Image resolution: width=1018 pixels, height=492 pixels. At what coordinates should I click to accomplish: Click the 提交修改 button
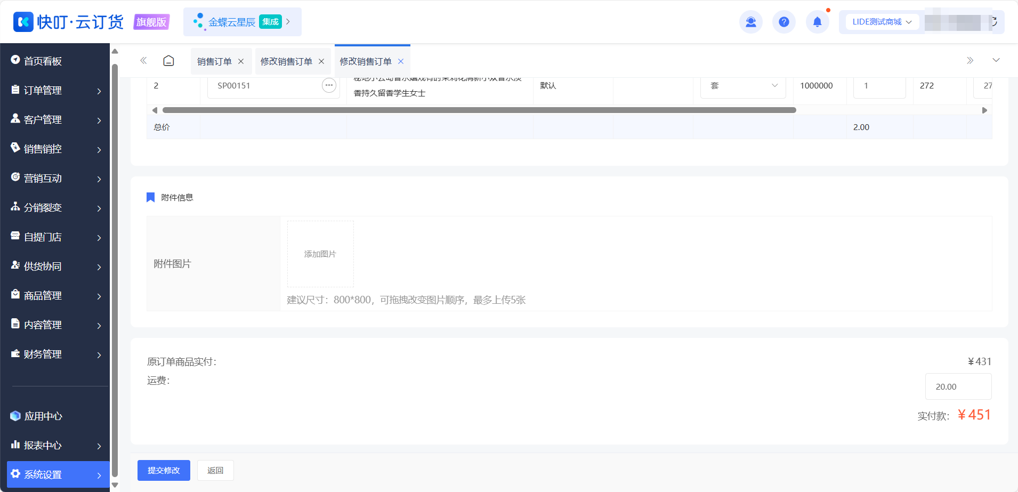click(x=164, y=470)
